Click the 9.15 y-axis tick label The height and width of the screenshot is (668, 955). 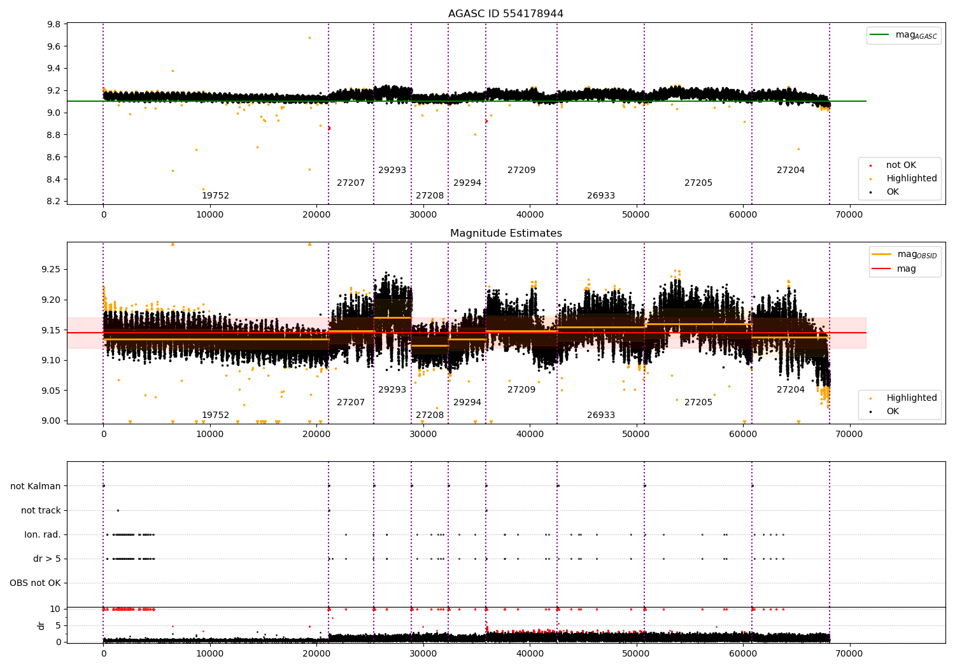pos(52,330)
